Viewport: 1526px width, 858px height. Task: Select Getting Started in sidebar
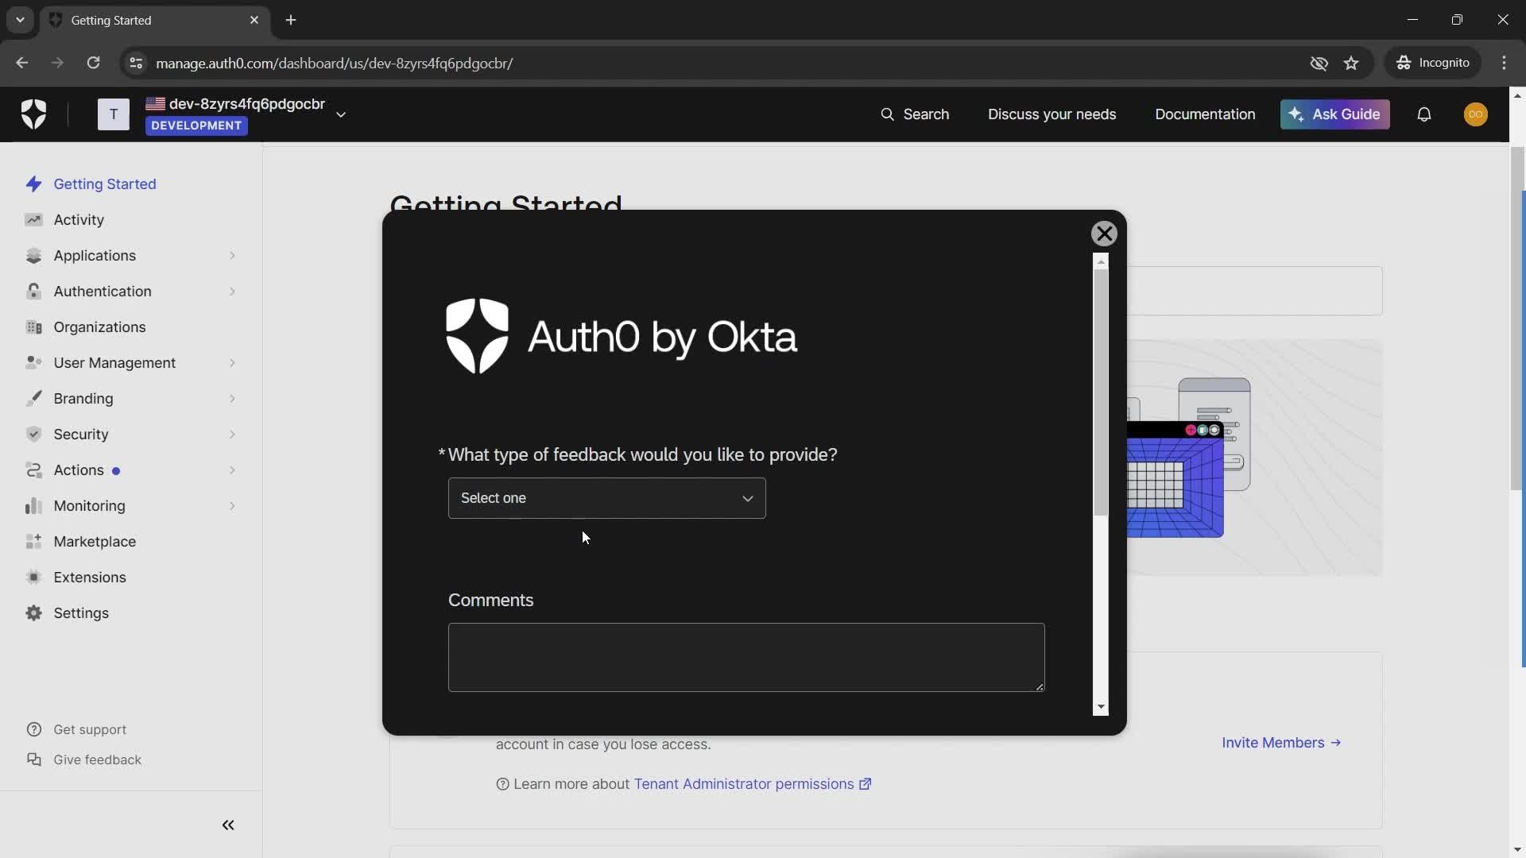tap(105, 184)
